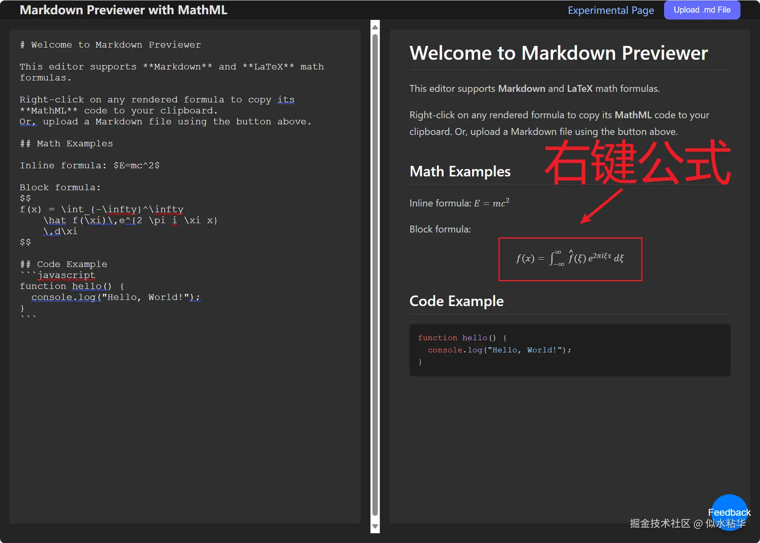Click the '\,d\xi' source line
The image size is (760, 543).
pos(60,231)
